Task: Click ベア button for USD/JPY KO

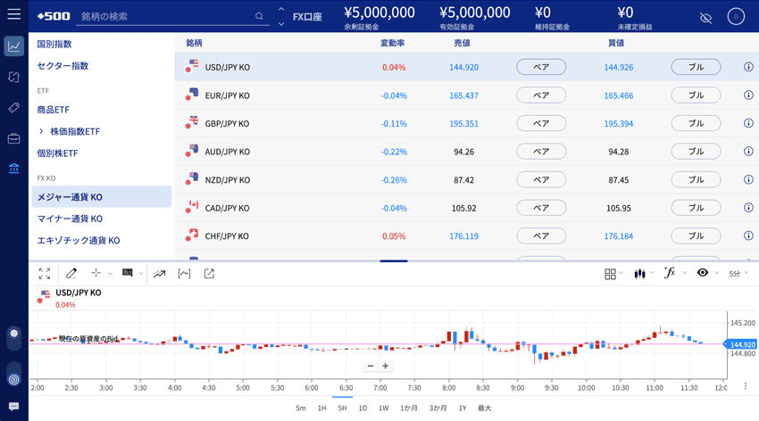Action: [x=541, y=67]
